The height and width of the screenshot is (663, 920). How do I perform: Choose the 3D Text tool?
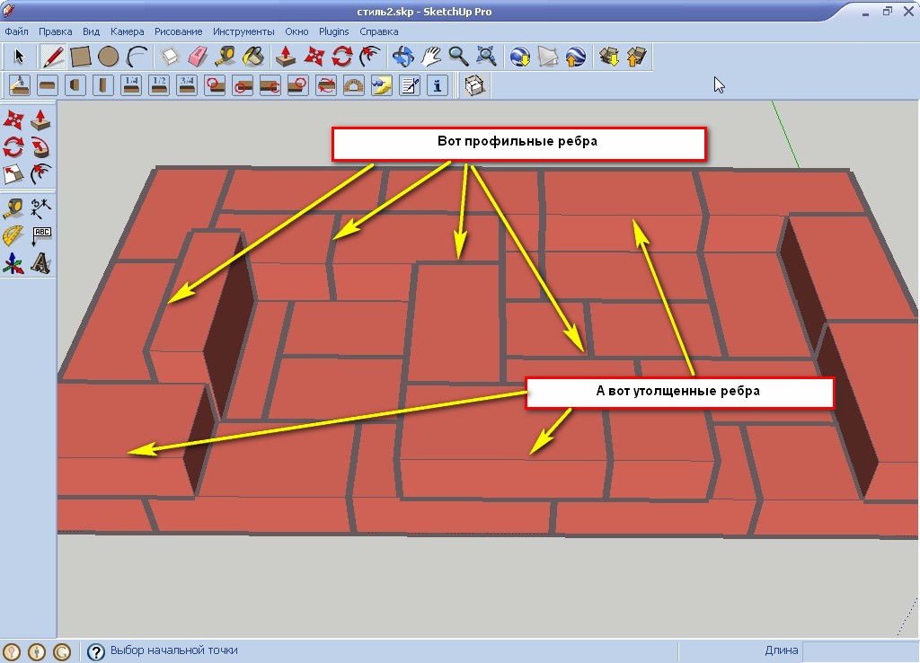pos(40,263)
